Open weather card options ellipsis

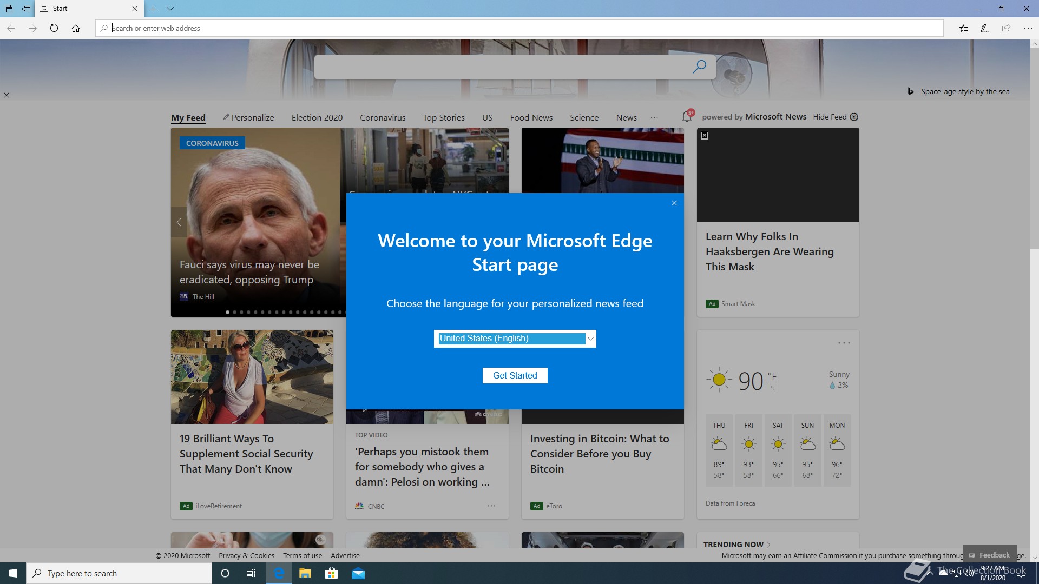tap(844, 343)
